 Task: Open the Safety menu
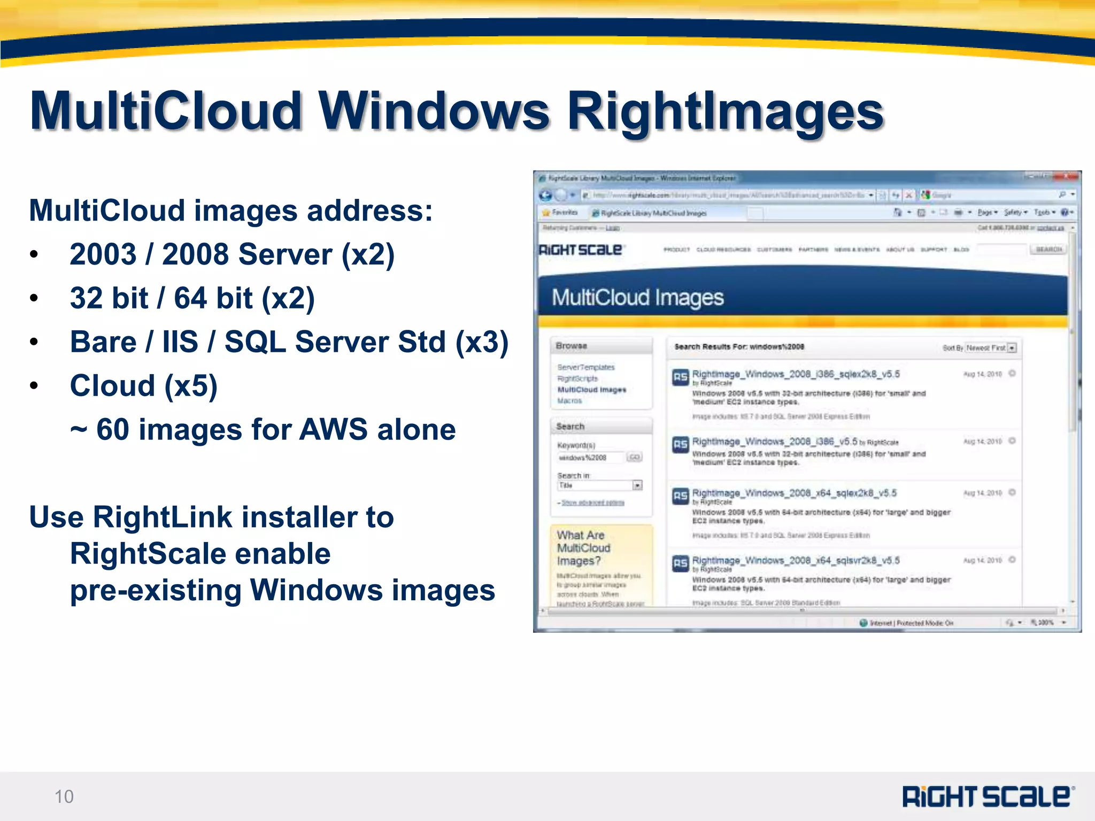tap(1015, 213)
